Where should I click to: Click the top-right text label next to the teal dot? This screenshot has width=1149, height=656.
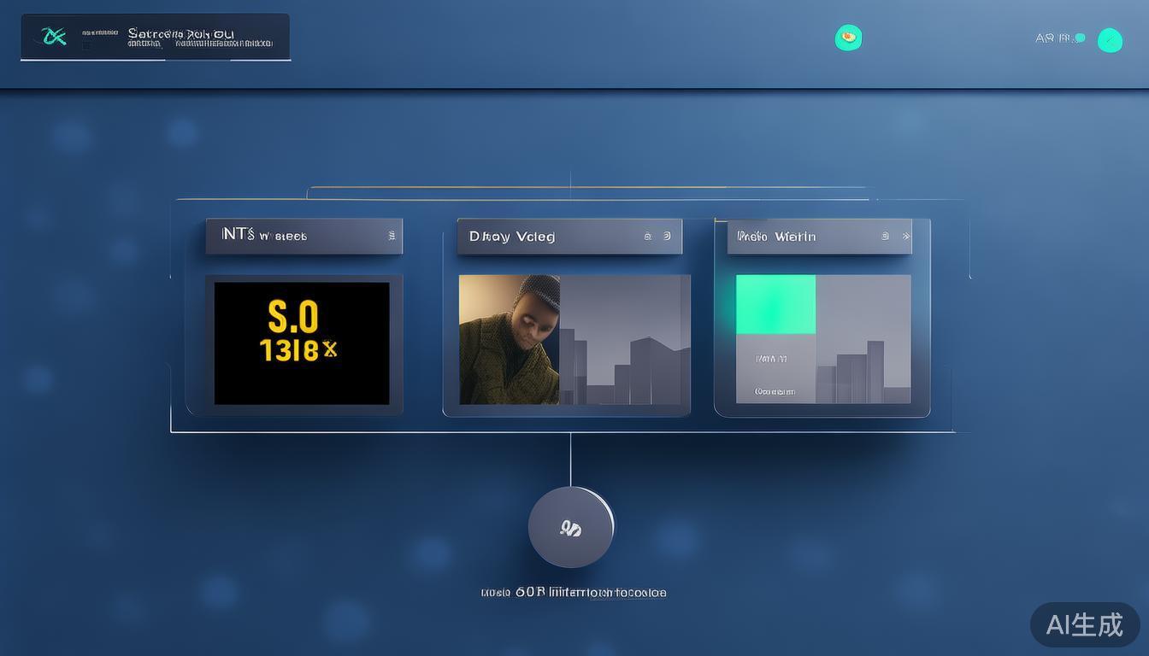pos(1053,38)
